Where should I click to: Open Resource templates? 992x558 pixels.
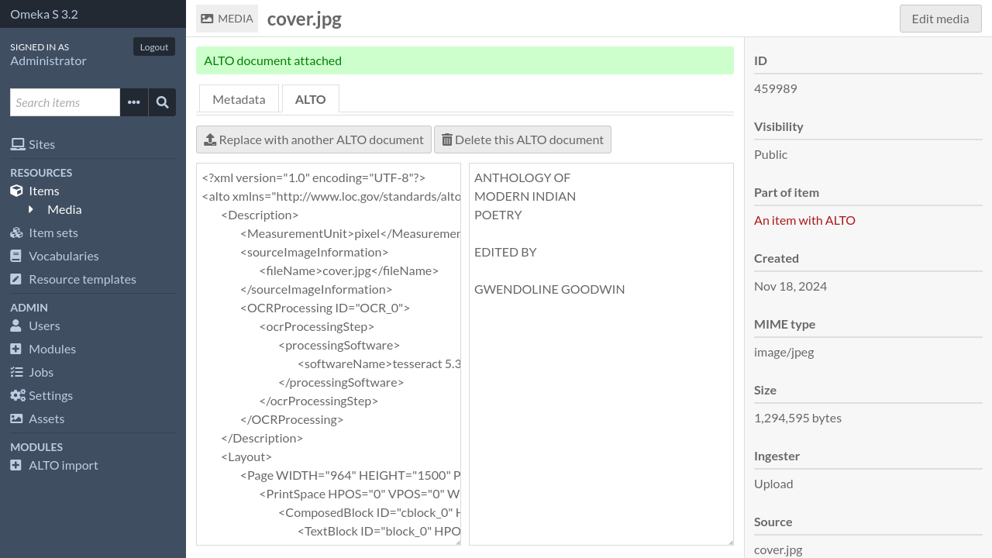pos(82,279)
